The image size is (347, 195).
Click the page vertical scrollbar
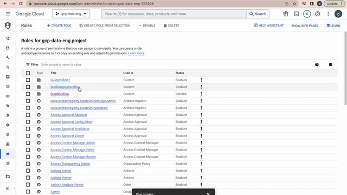(345, 69)
